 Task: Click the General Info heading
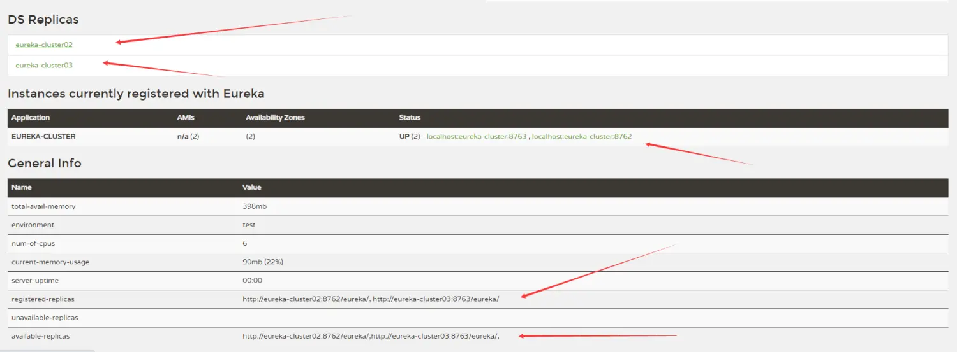click(x=45, y=164)
